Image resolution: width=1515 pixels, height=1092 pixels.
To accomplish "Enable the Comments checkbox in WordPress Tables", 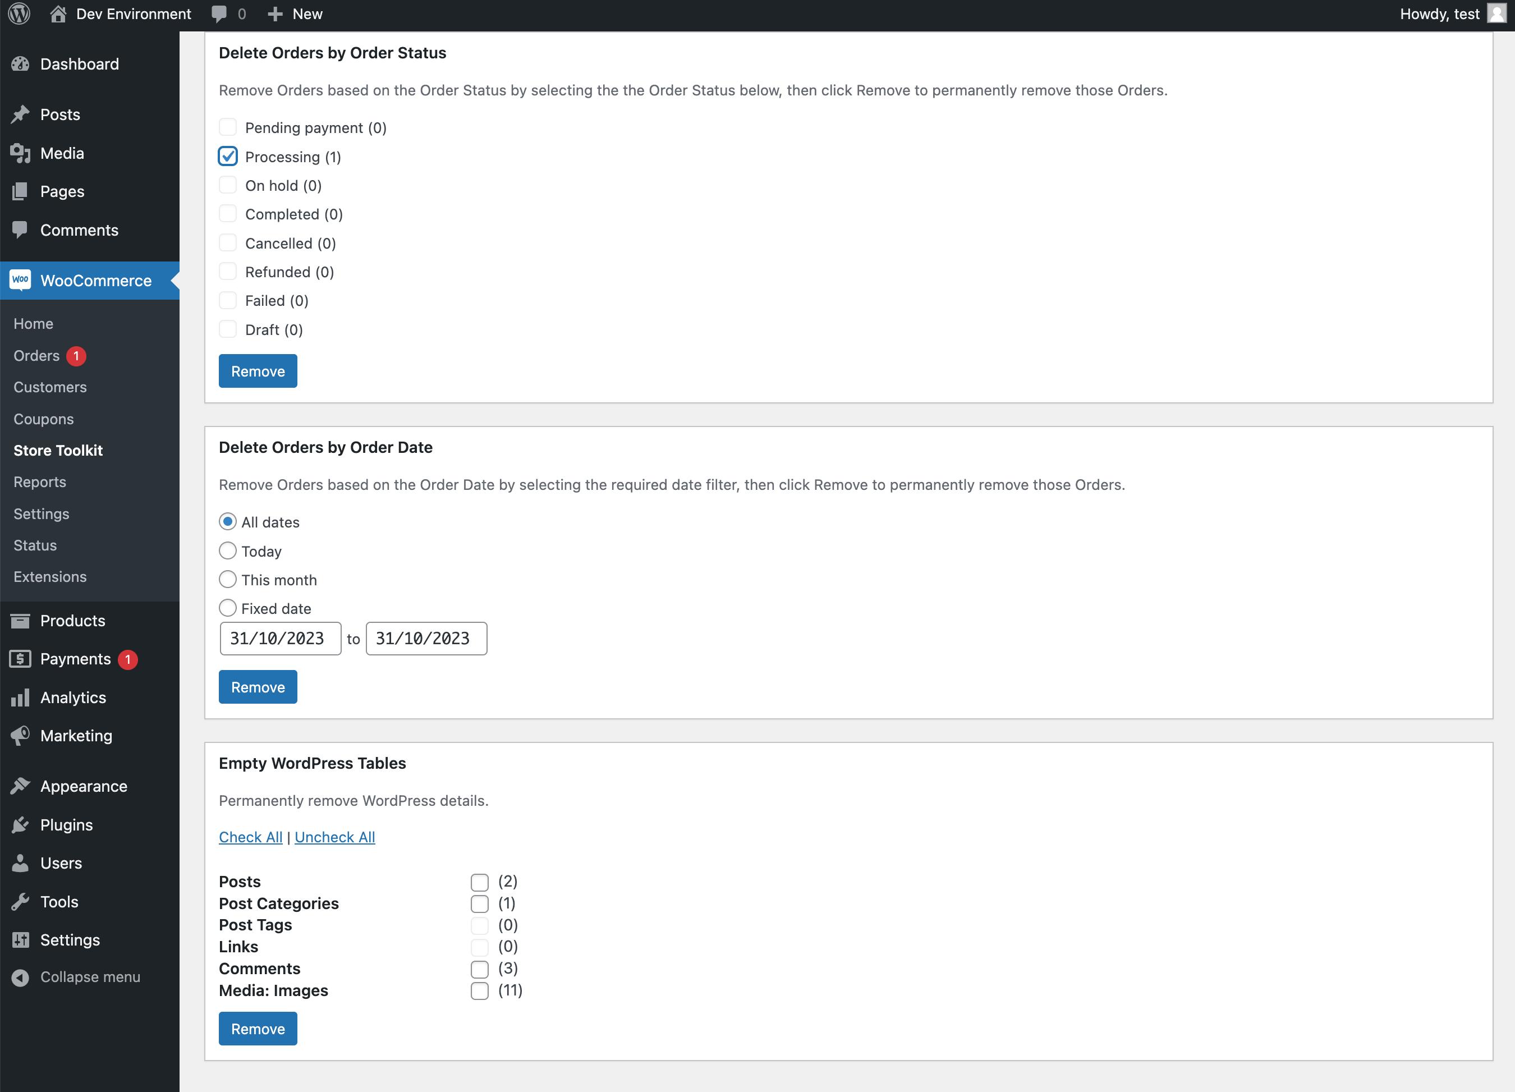I will (x=479, y=969).
